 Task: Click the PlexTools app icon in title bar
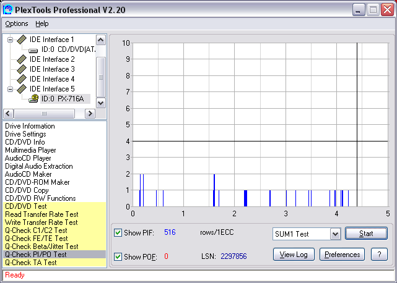click(7, 10)
